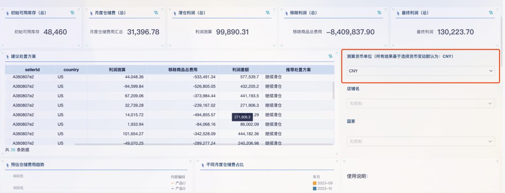Click the blue 2023-10 legend color square

pos(315,189)
